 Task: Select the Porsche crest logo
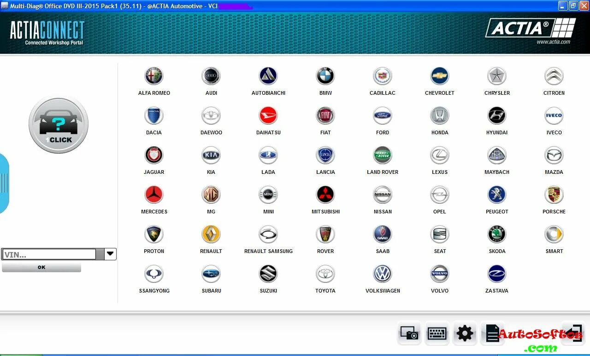[x=554, y=195]
